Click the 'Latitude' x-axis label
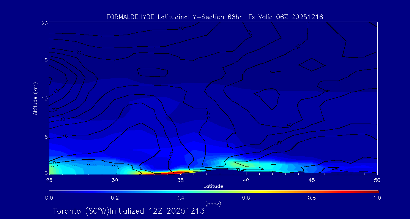 click(213, 186)
